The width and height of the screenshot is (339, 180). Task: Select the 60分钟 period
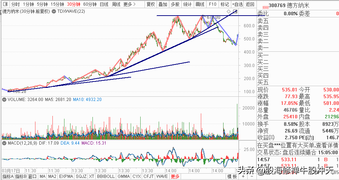click(90, 4)
